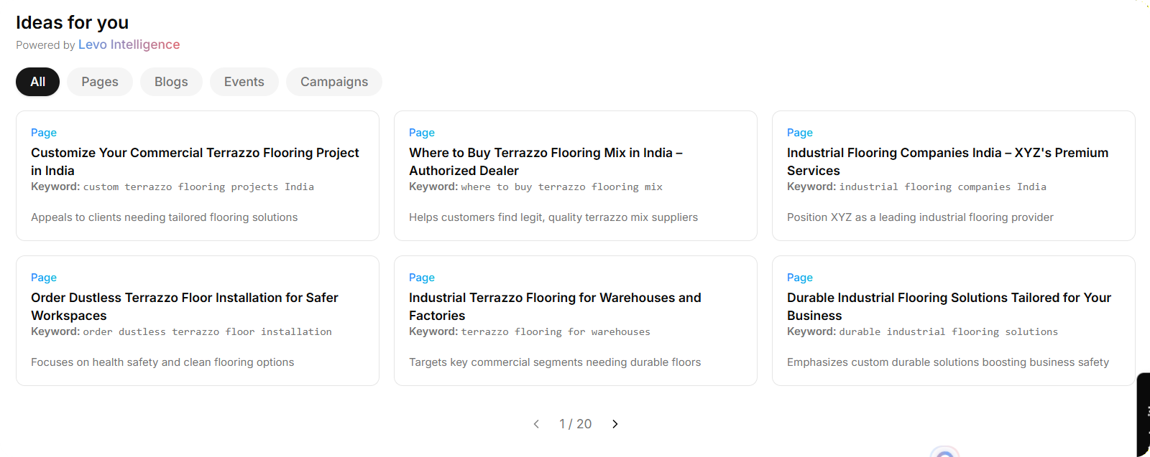Open the Levo Intelligence link
Screen dimensions: 1150x457
point(129,44)
